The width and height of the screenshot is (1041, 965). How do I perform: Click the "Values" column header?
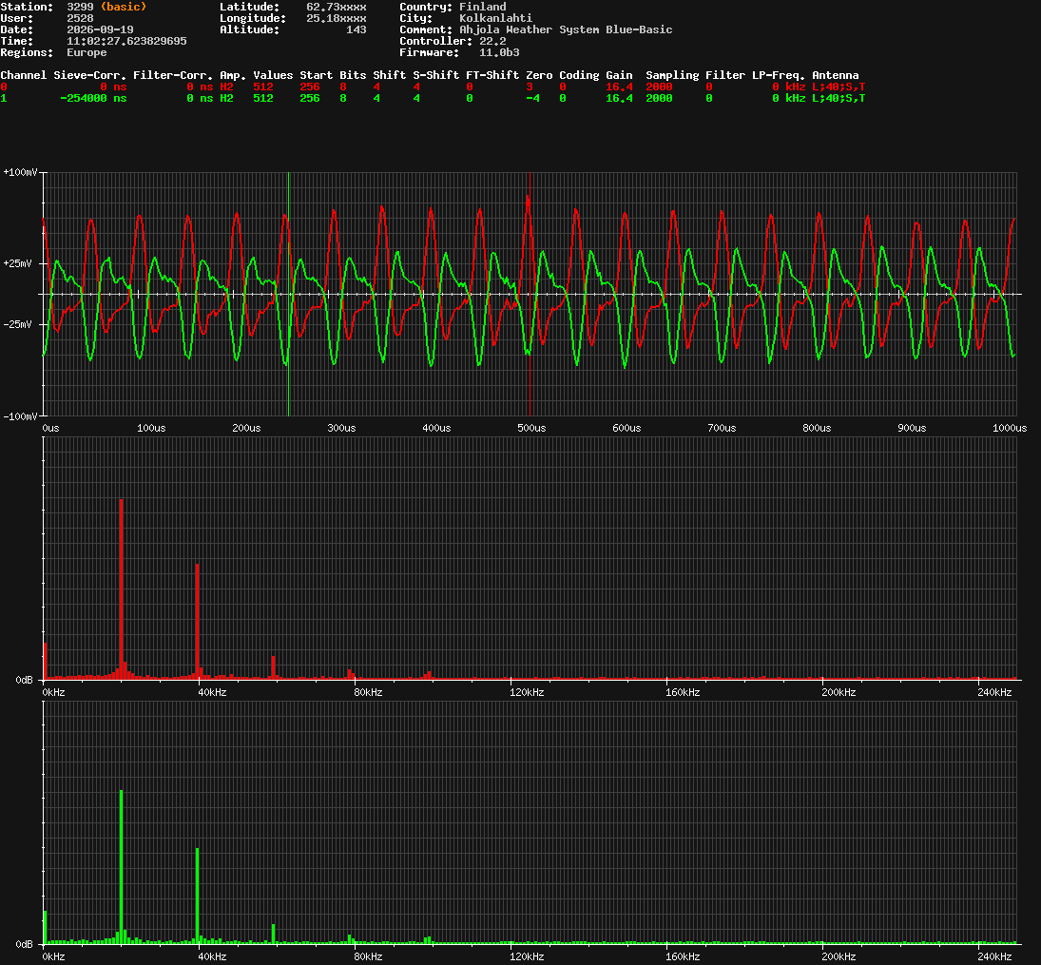tap(273, 75)
